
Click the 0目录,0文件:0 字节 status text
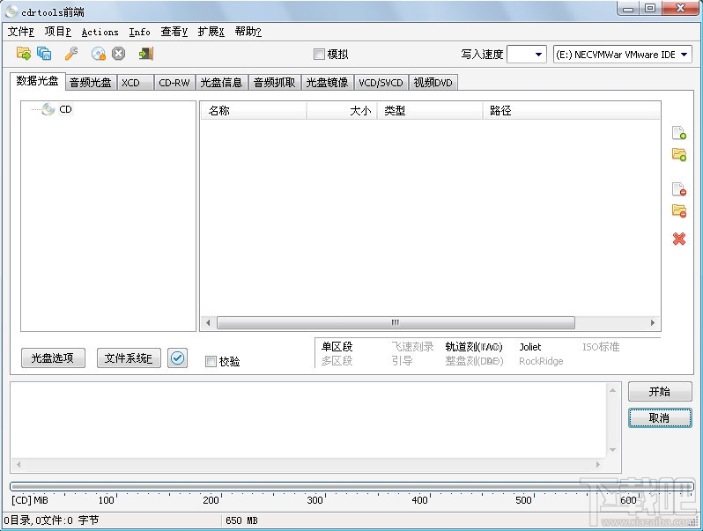tap(51, 520)
